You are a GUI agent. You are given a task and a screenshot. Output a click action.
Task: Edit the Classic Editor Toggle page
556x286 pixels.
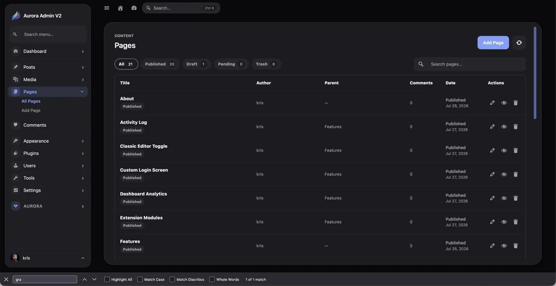click(492, 151)
